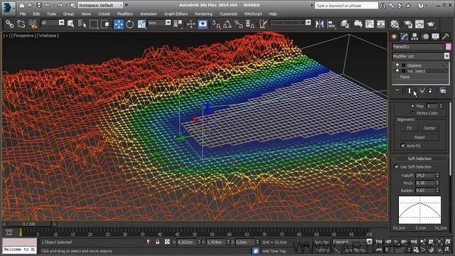The width and height of the screenshot is (455, 256).
Task: Click Remove Modifier from the stack icon
Action: pyautogui.click(x=430, y=91)
